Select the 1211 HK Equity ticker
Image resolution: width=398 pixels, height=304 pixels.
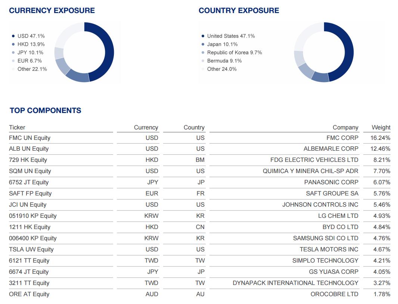30,227
